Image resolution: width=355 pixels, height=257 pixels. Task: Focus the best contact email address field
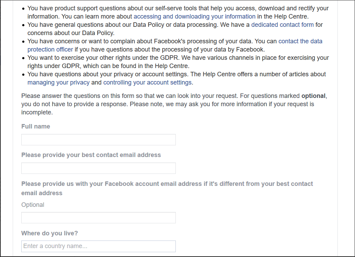click(99, 168)
